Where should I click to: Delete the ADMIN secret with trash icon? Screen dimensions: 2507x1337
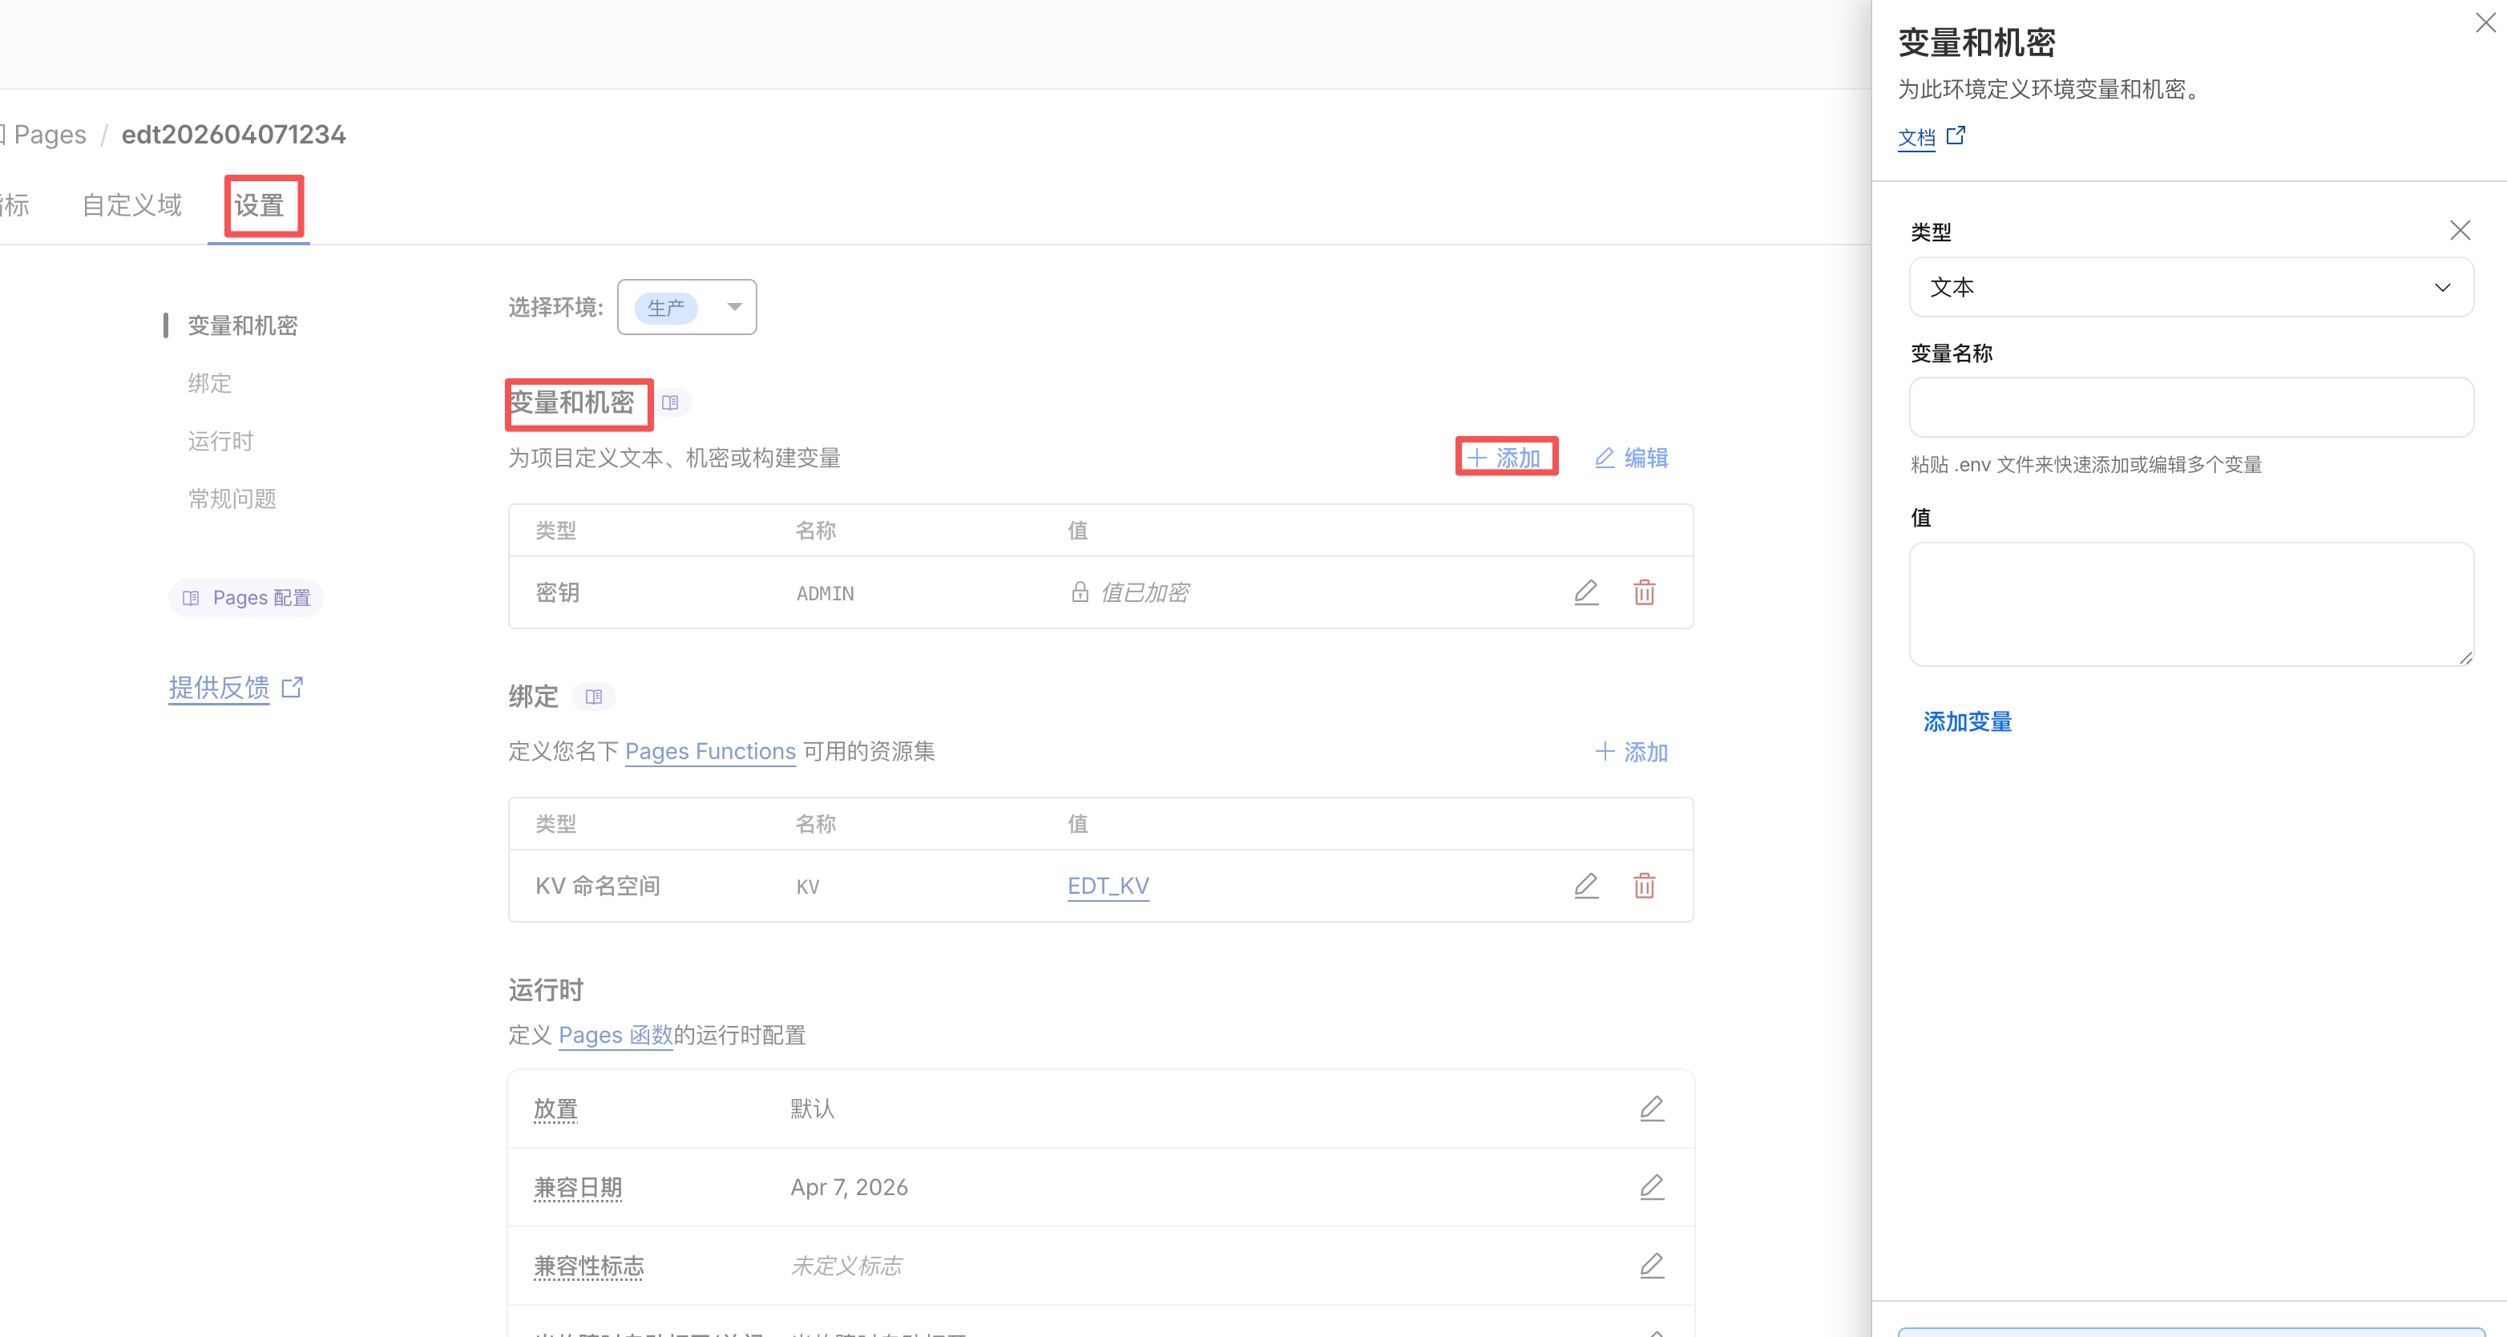pos(1644,592)
